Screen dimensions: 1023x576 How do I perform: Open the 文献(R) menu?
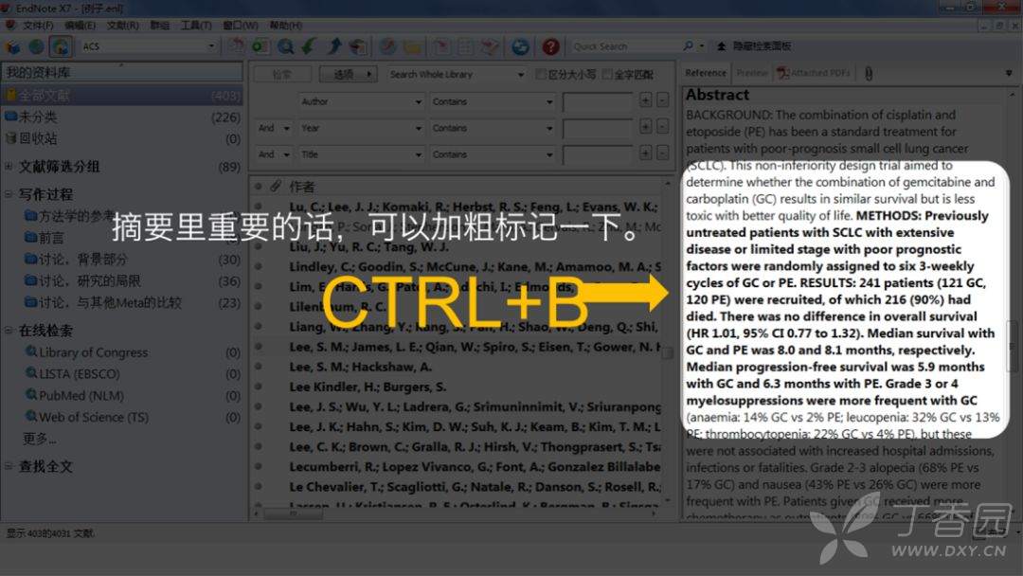click(122, 25)
